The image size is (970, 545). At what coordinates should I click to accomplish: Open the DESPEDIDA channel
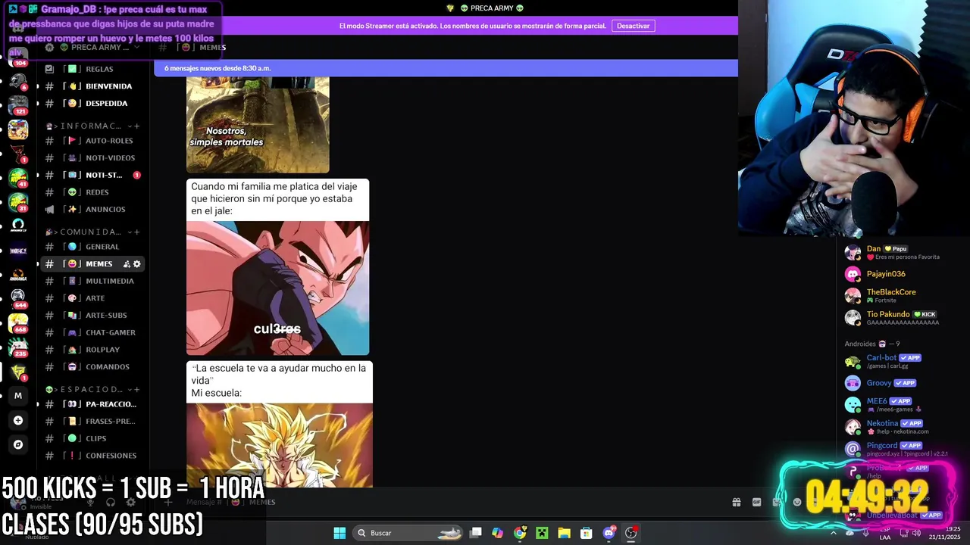tap(92, 103)
